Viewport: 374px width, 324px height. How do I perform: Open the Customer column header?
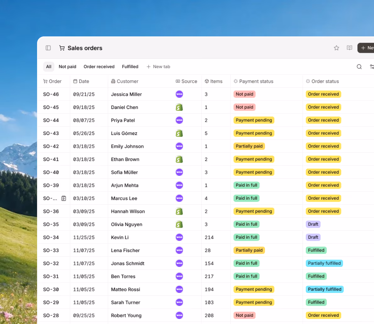pyautogui.click(x=124, y=81)
